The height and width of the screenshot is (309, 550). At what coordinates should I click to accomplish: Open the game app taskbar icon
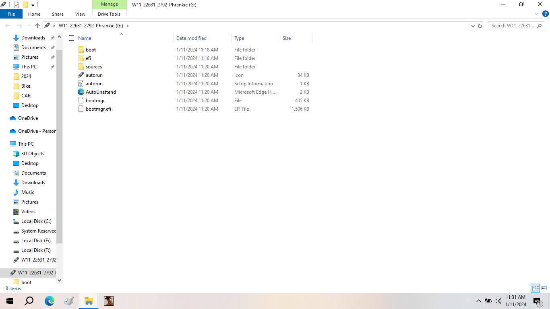109,301
